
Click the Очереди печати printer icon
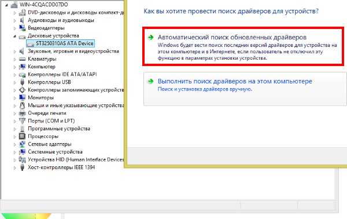[22, 114]
